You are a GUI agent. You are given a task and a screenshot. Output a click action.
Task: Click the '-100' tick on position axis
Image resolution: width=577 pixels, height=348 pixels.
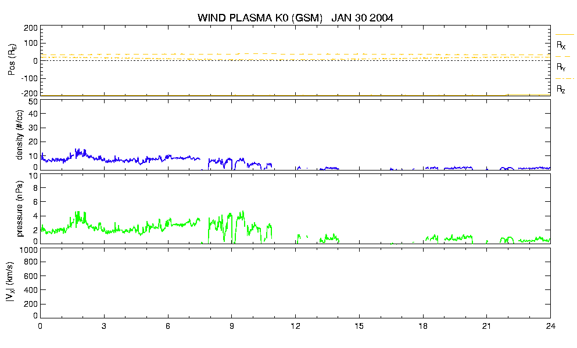click(x=29, y=78)
